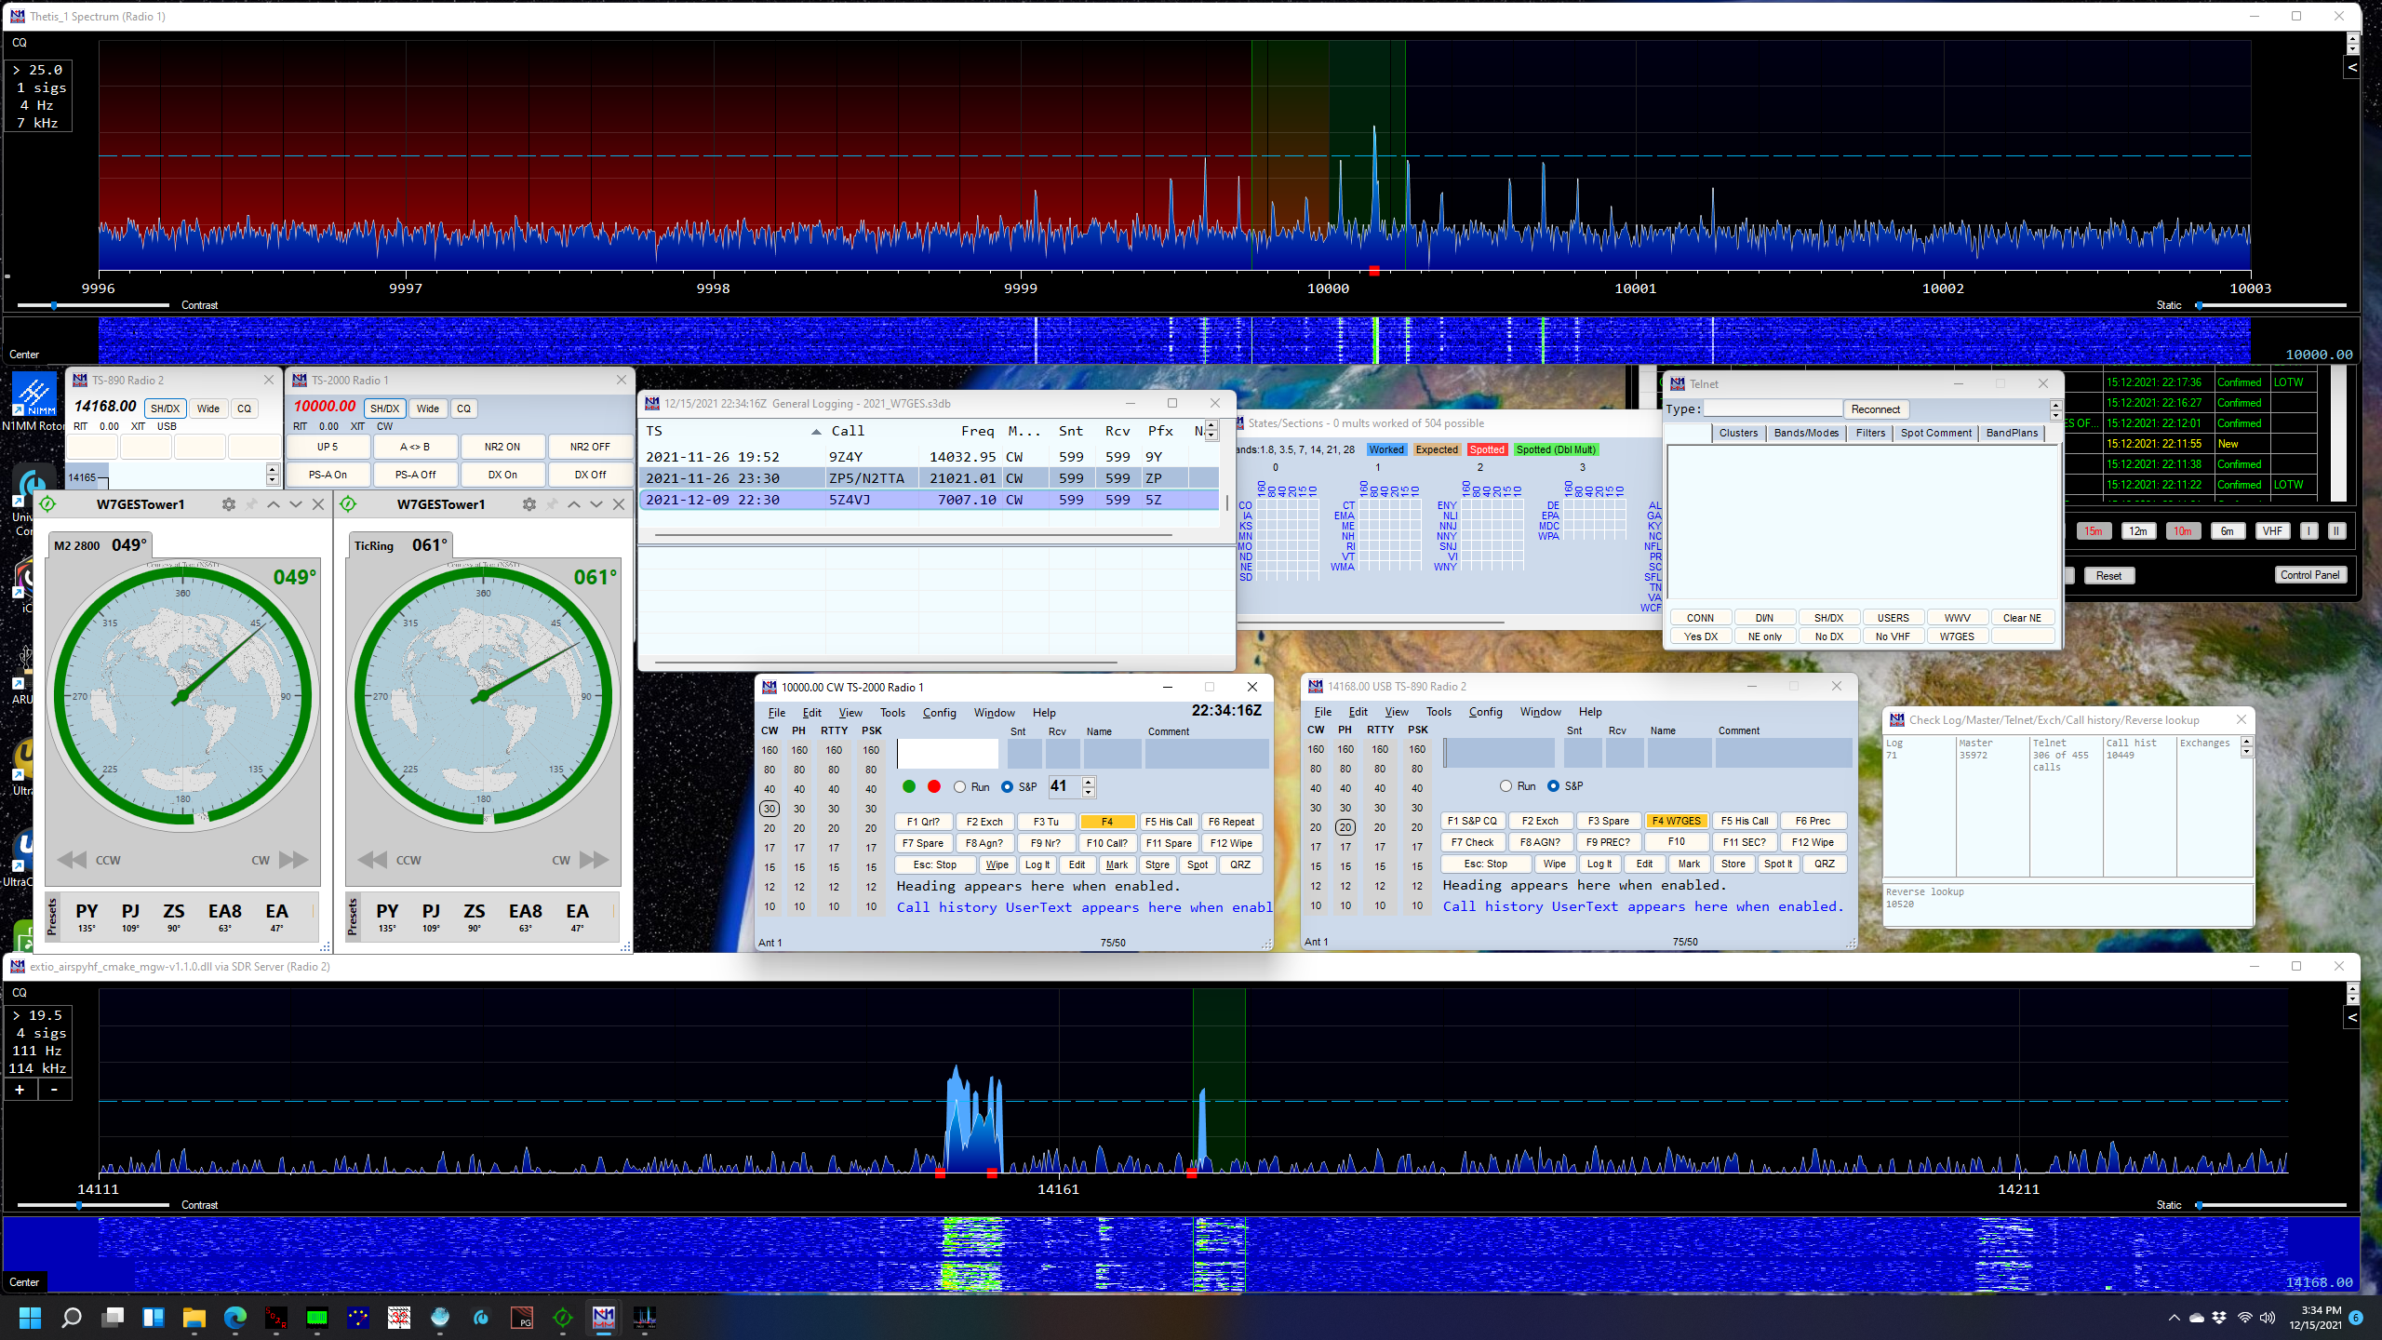The width and height of the screenshot is (2382, 1340).
Task: Expand M2 2800 rotor panel with down chevron
Action: [x=296, y=504]
